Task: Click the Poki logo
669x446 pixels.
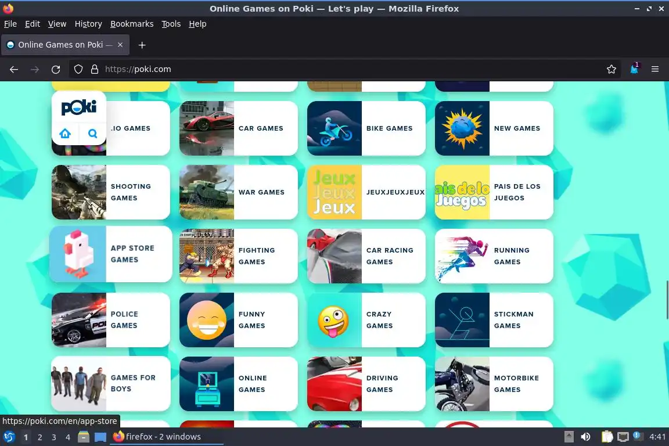Action: tap(79, 107)
